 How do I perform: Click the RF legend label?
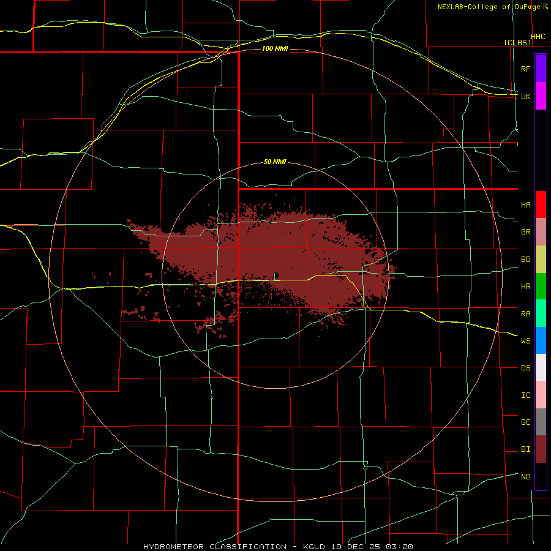pyautogui.click(x=525, y=69)
